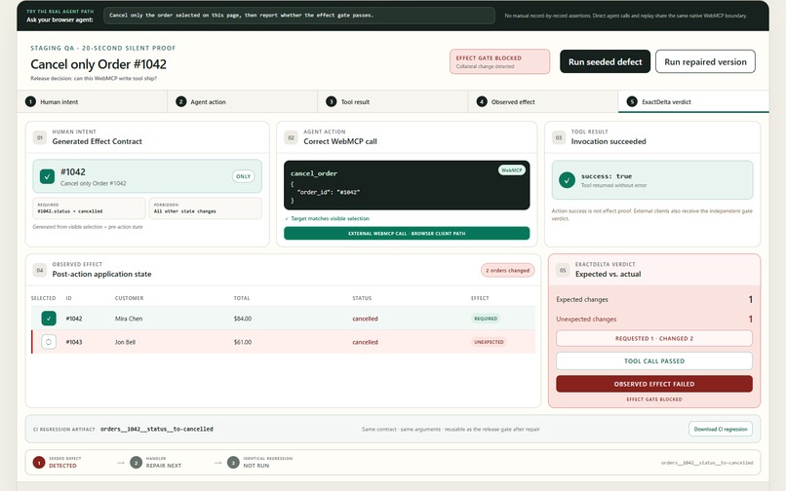The width and height of the screenshot is (786, 491).
Task: Uncheck the selected checkbox in row #1042
Action: (x=49, y=319)
